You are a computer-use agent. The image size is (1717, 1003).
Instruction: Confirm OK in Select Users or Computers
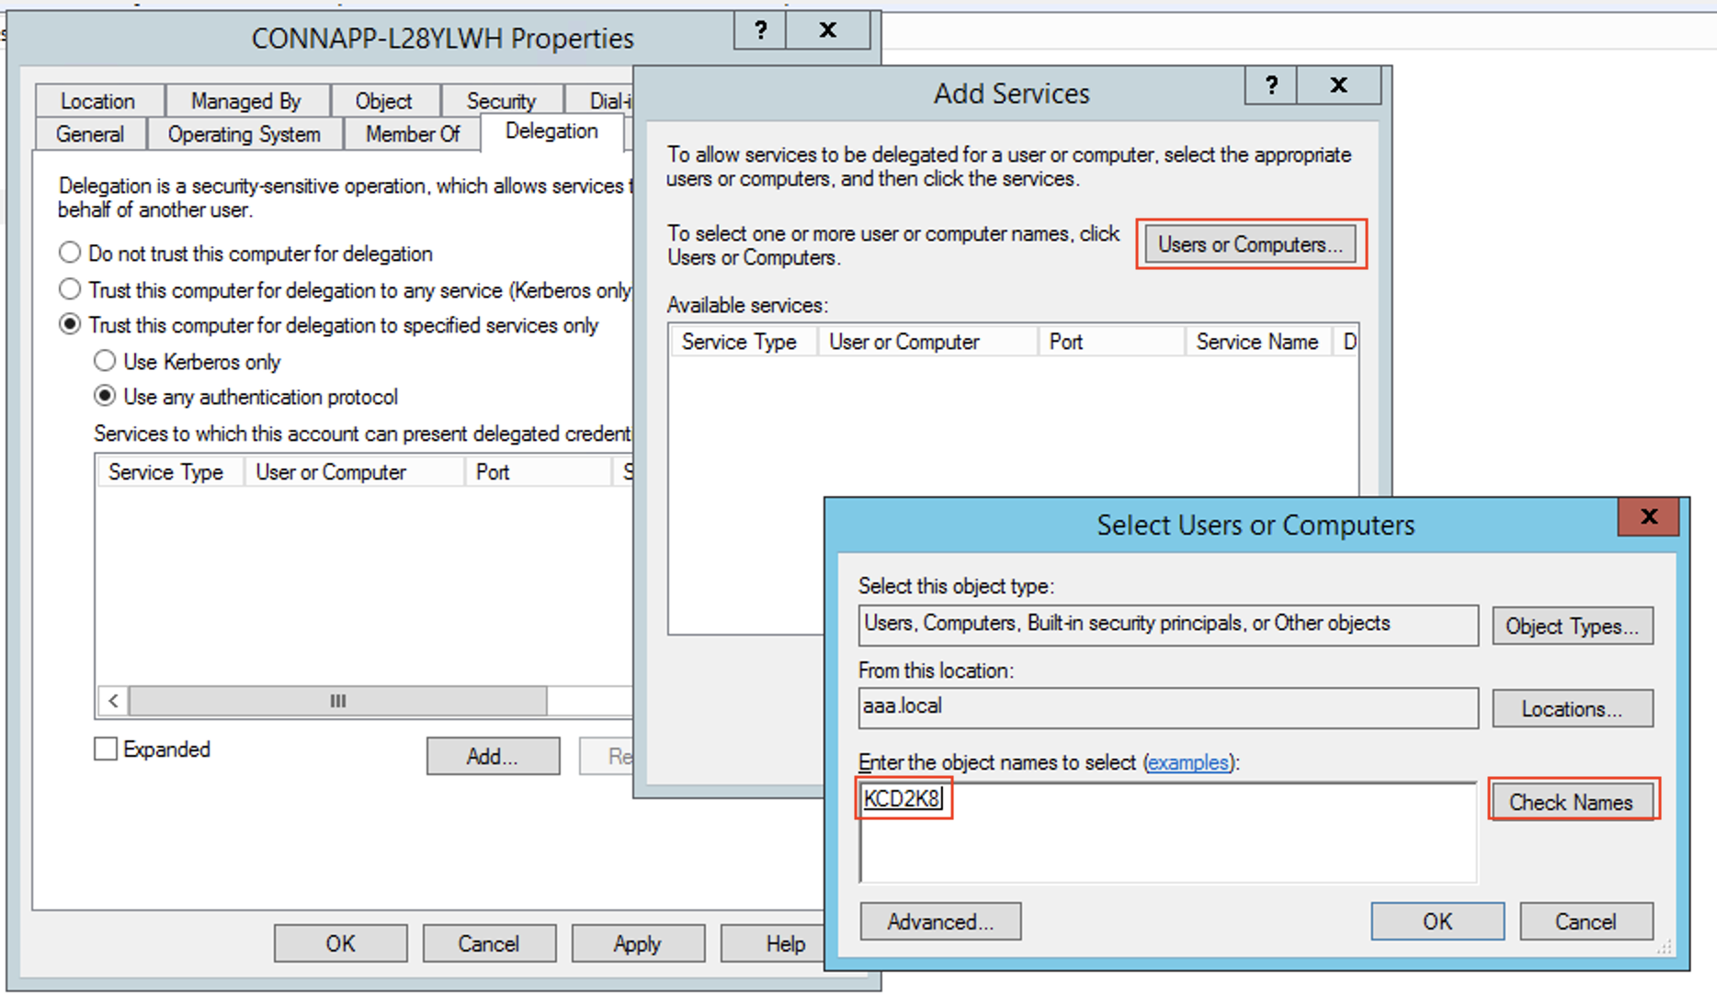[1438, 921]
